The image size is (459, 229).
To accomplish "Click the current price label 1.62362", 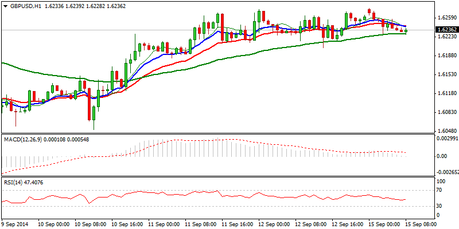I will [x=446, y=30].
